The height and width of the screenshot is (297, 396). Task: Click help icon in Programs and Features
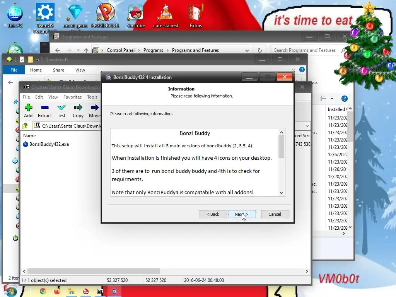(345, 99)
